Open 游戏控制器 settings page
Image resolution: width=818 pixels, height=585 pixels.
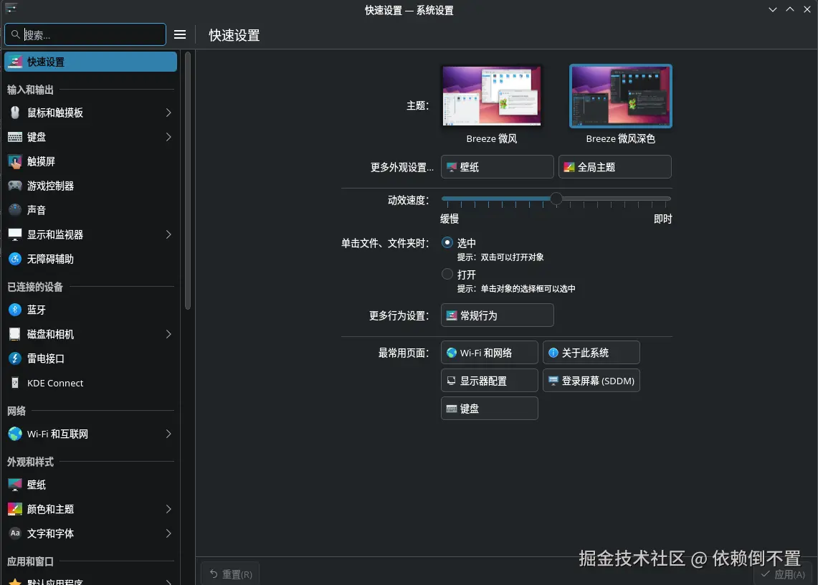(91, 186)
